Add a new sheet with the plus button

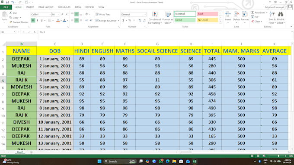tap(31, 152)
